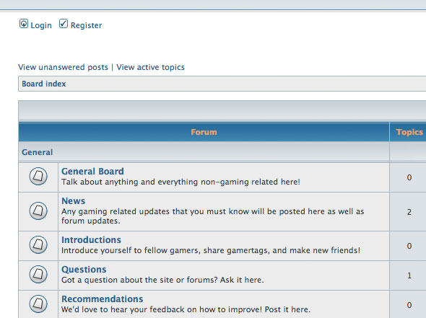Click the News forum status icon
This screenshot has width=426, height=318.
38,211
